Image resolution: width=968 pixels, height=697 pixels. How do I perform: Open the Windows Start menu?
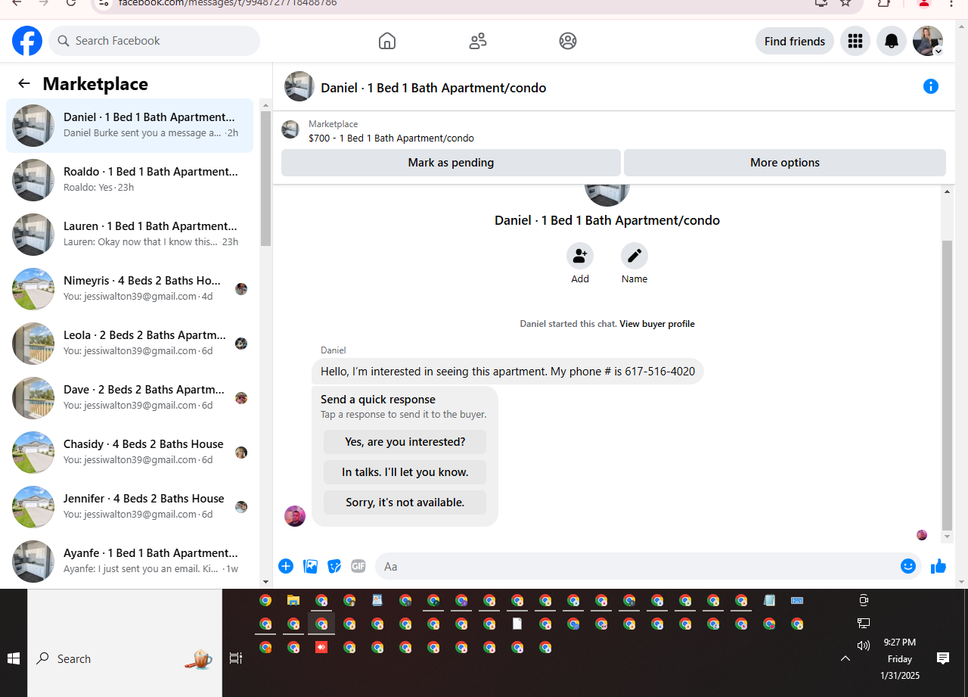(x=14, y=658)
